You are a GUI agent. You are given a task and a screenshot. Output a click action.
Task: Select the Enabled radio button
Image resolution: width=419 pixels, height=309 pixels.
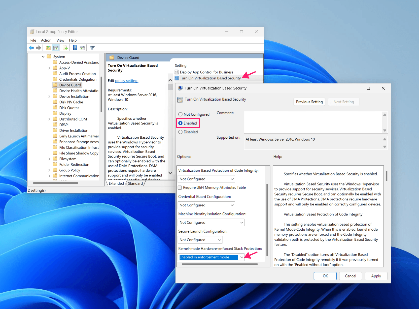click(x=180, y=123)
